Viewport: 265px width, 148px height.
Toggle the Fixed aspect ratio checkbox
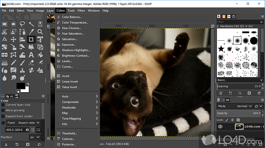pos(3,123)
